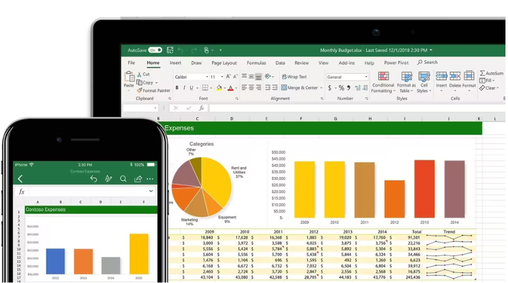Image resolution: width=508 pixels, height=283 pixels.
Task: Click the Decrease Font Size icon
Action: tap(236, 76)
